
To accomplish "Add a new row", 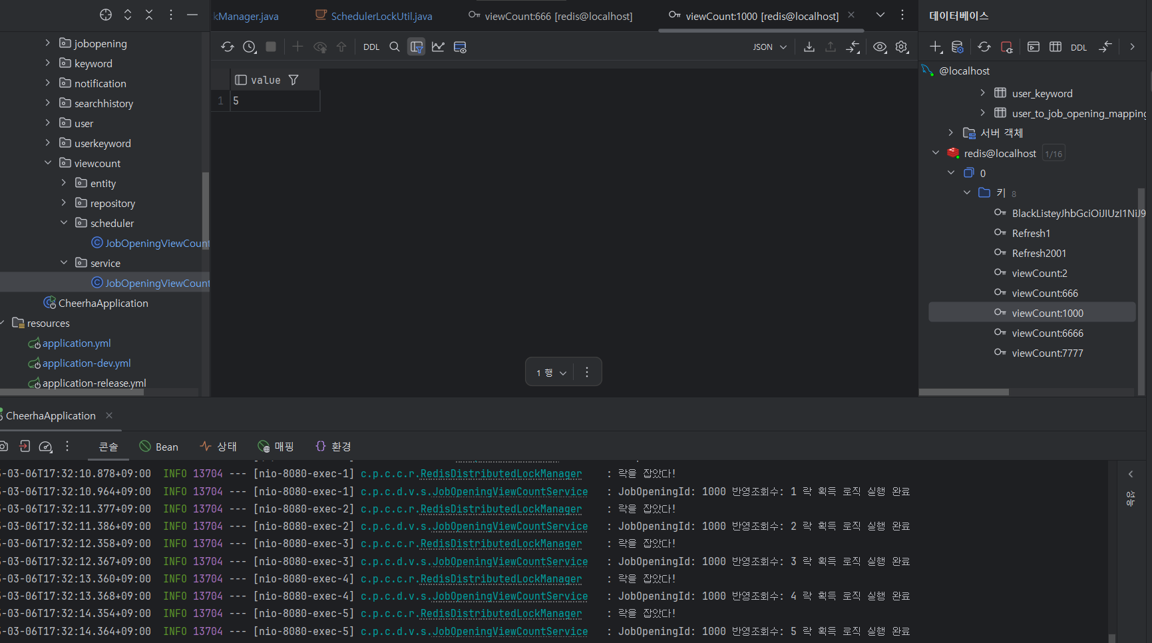I will (x=297, y=47).
